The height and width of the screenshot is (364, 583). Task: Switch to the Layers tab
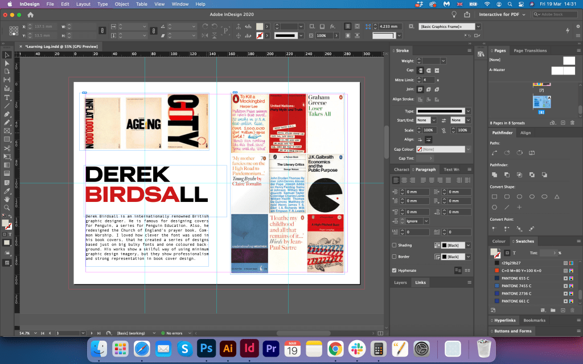click(400, 282)
